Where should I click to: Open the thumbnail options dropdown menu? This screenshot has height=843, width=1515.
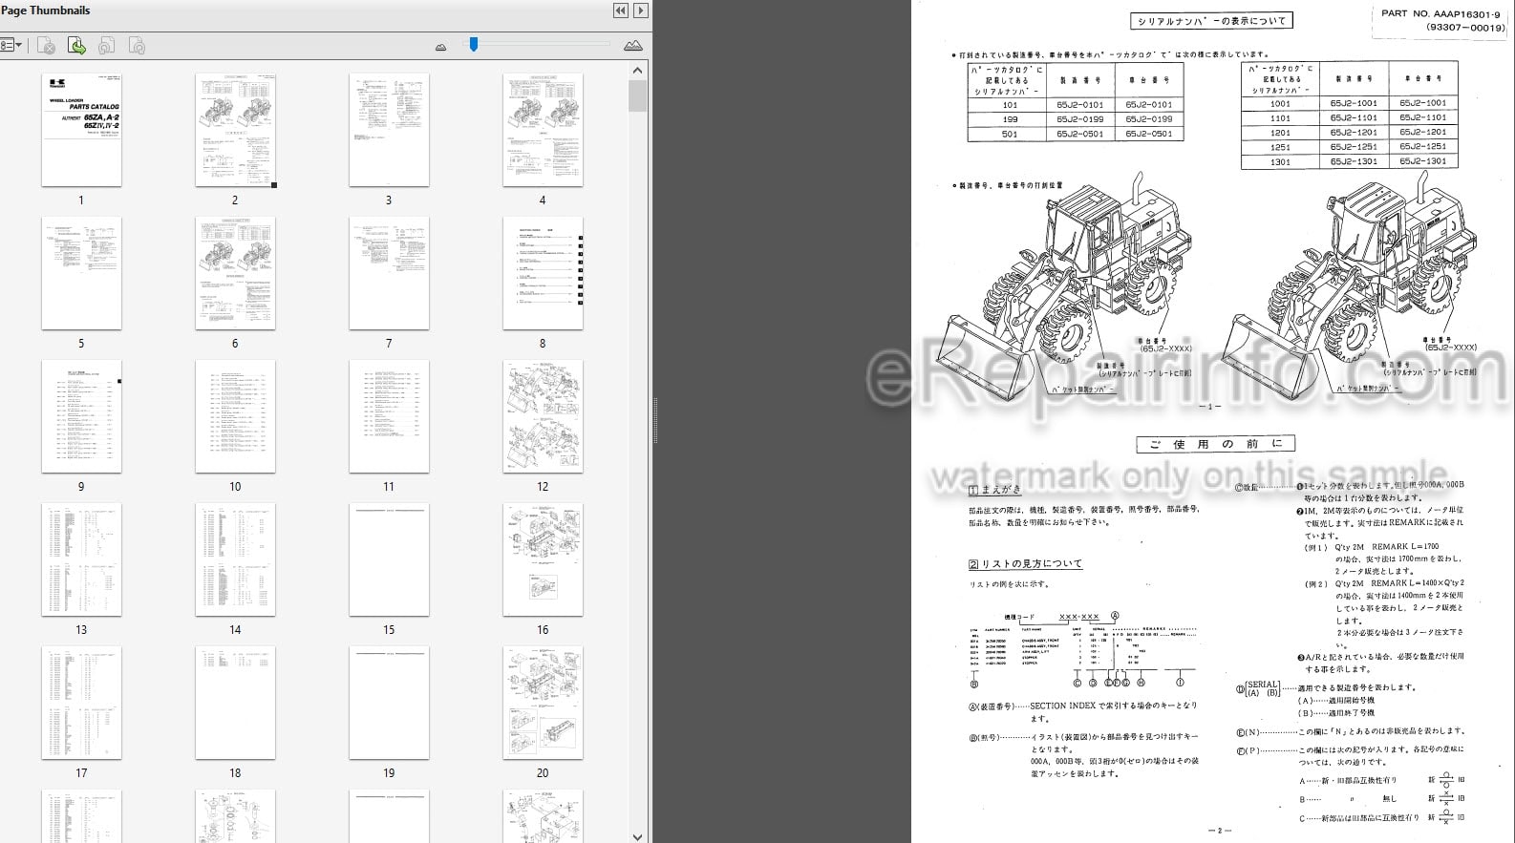(x=11, y=45)
